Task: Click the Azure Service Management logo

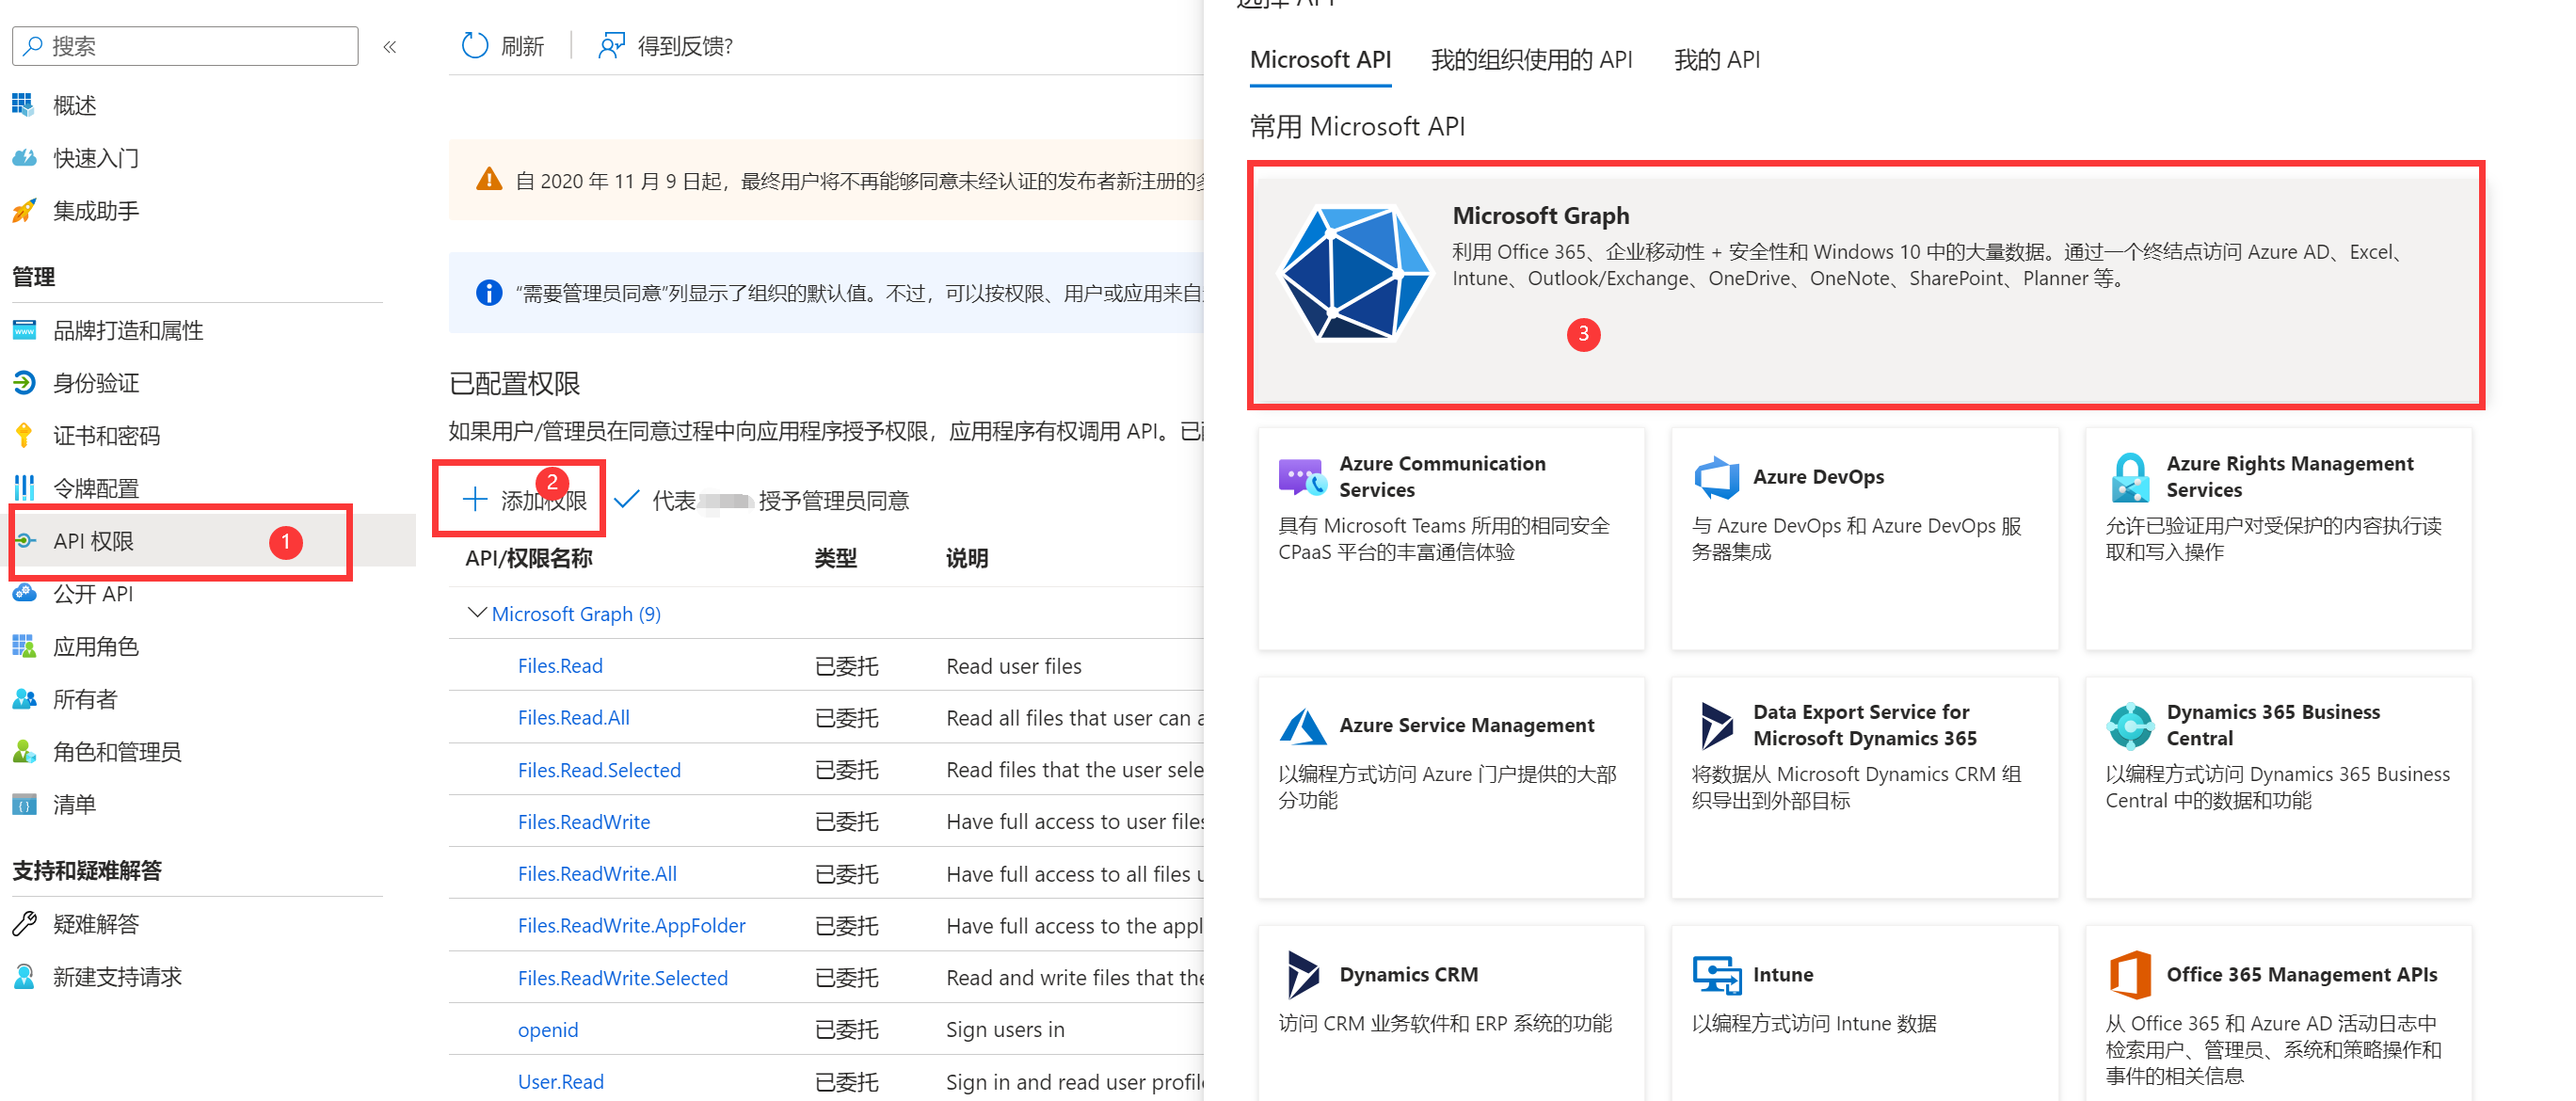Action: (x=1303, y=726)
